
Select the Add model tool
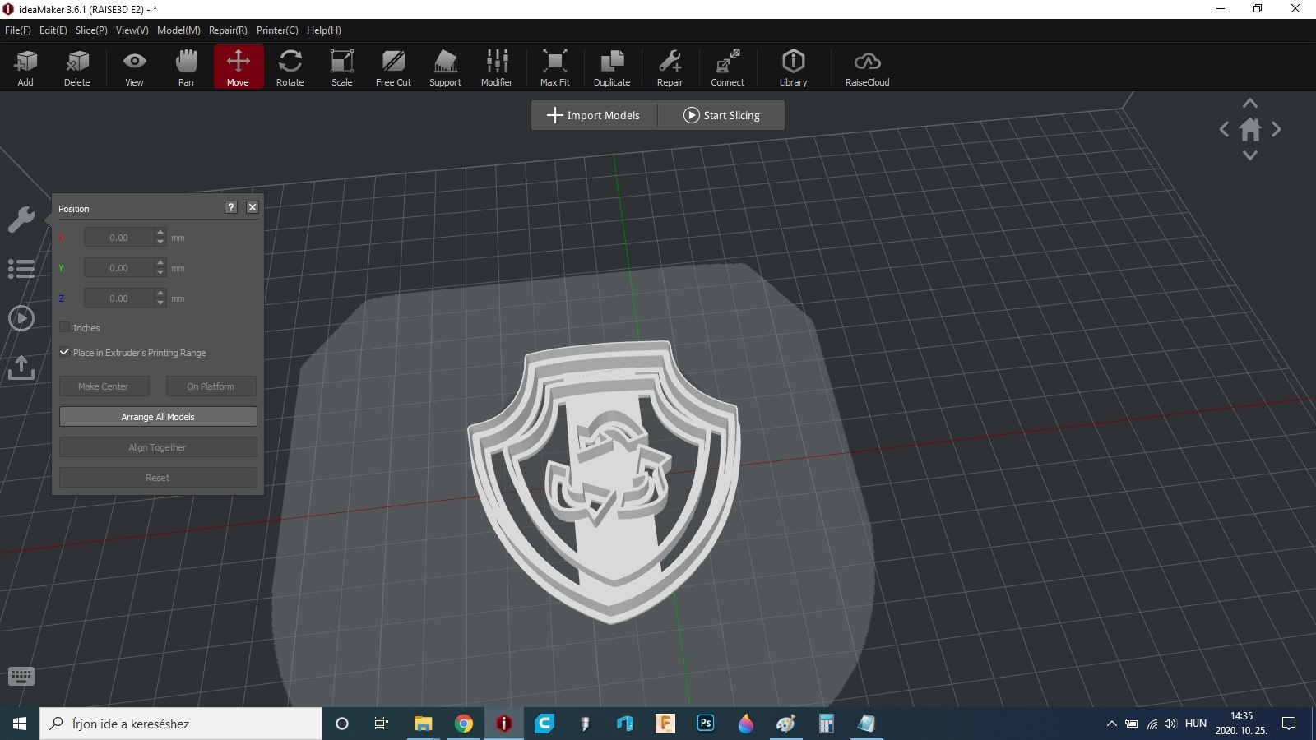pos(25,67)
